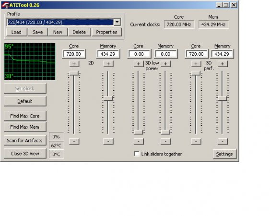The height and width of the screenshot is (216, 270).
Task: Focus the 3D perf. Memory field
Action: click(222, 54)
